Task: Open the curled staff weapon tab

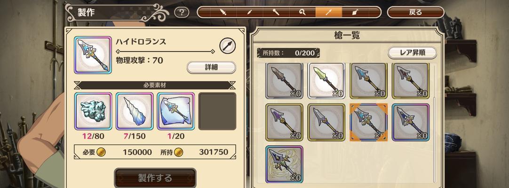Action: [302, 12]
